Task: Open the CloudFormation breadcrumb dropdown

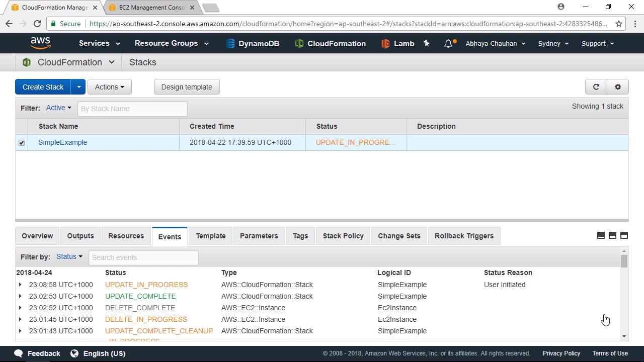Action: pos(111,62)
